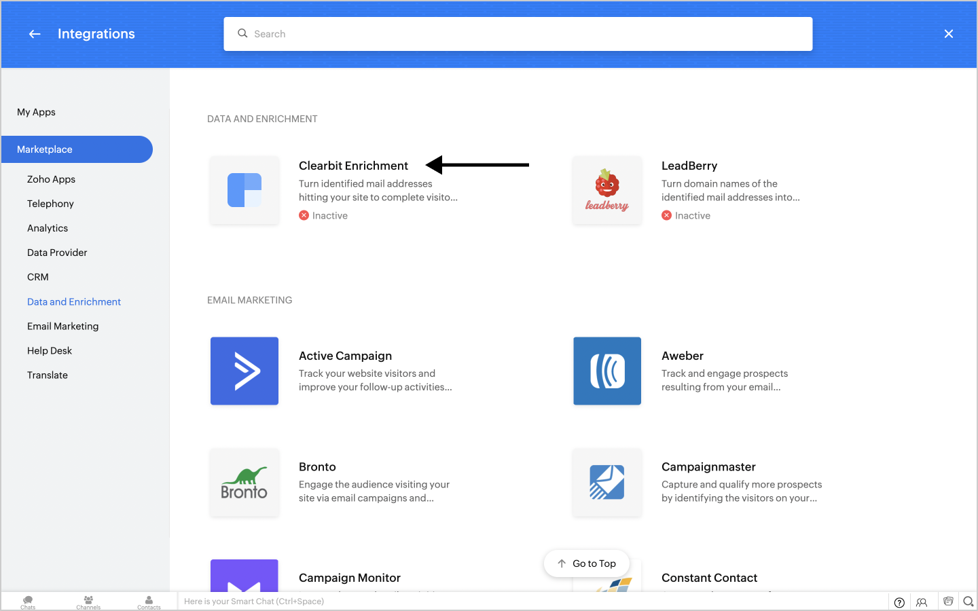Click the 'DATA AND ENRICHMENT' section heading
The height and width of the screenshot is (611, 978).
click(262, 119)
